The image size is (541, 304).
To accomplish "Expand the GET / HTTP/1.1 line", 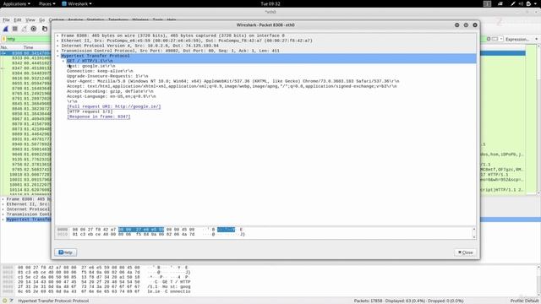I will point(63,61).
